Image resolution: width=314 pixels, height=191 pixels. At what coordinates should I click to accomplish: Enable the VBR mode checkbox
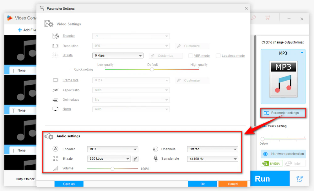(x=191, y=56)
